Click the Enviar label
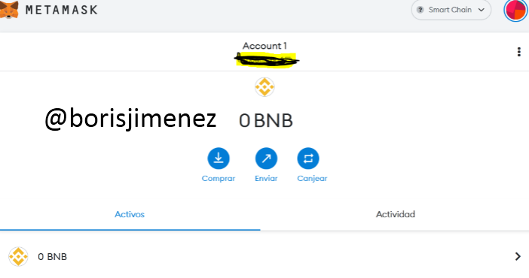Viewport: 529px width, 278px height. (266, 178)
